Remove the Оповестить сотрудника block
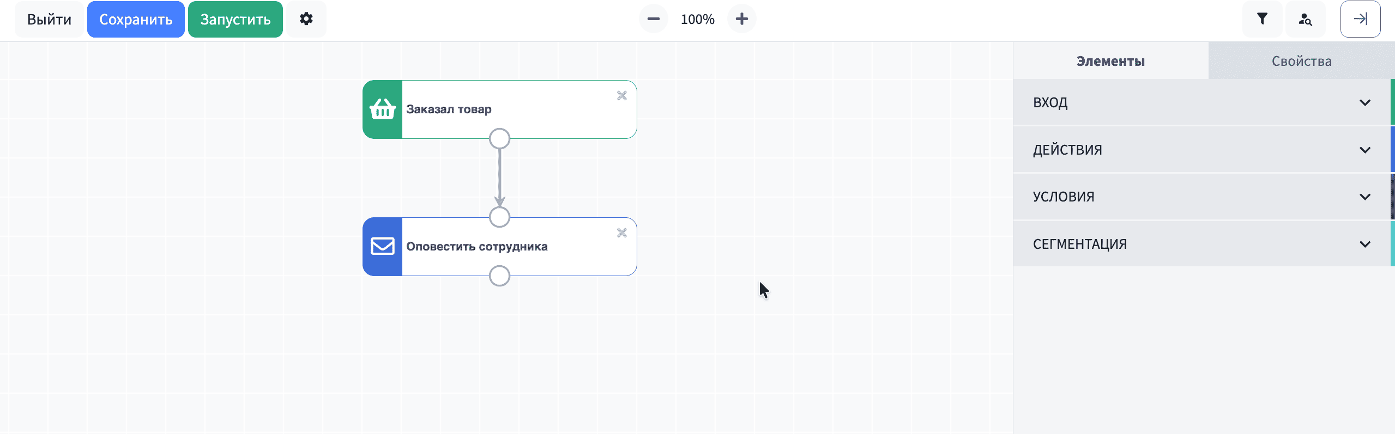The width and height of the screenshot is (1395, 434). [621, 233]
